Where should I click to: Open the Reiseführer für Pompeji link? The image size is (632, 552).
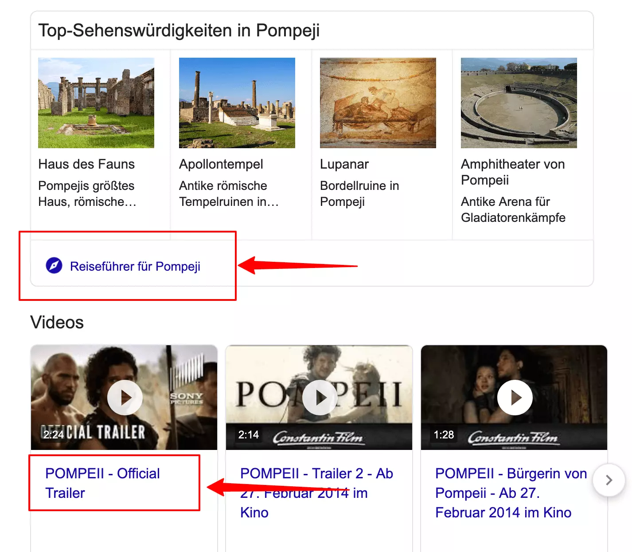click(x=135, y=266)
